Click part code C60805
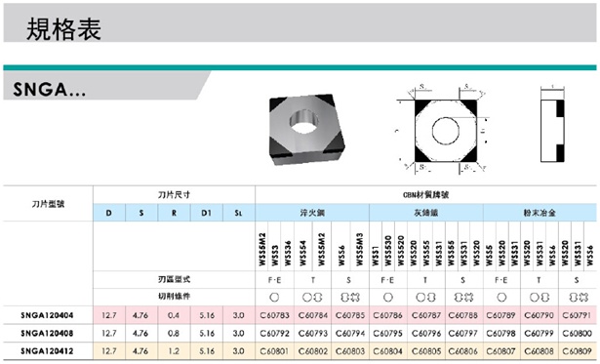The width and height of the screenshot is (600, 364). [x=426, y=351]
